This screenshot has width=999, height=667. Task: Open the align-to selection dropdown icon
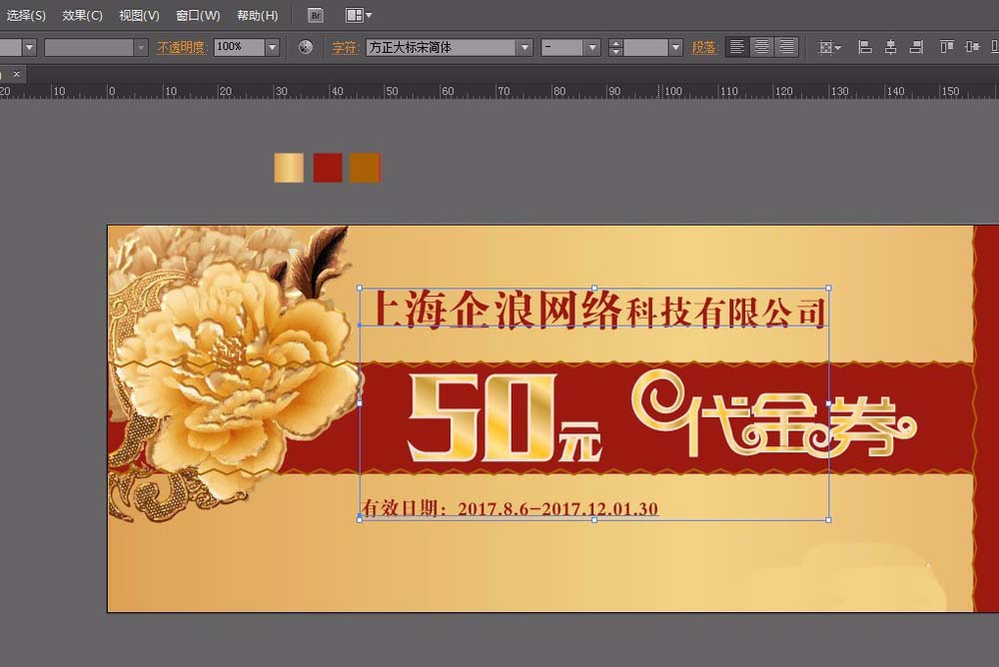coord(829,47)
